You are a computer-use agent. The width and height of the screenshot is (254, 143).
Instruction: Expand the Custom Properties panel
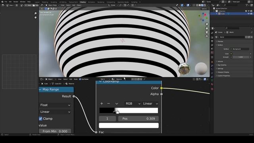tap(224, 76)
